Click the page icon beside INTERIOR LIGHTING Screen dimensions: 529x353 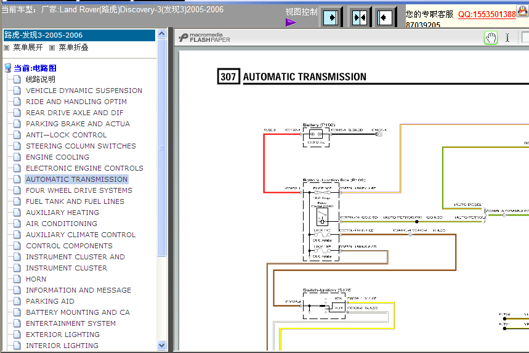(17, 345)
